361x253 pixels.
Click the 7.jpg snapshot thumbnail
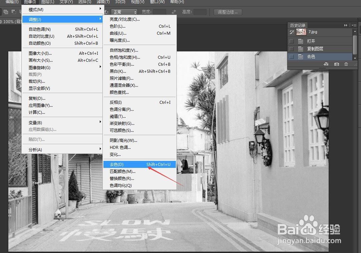click(x=301, y=32)
